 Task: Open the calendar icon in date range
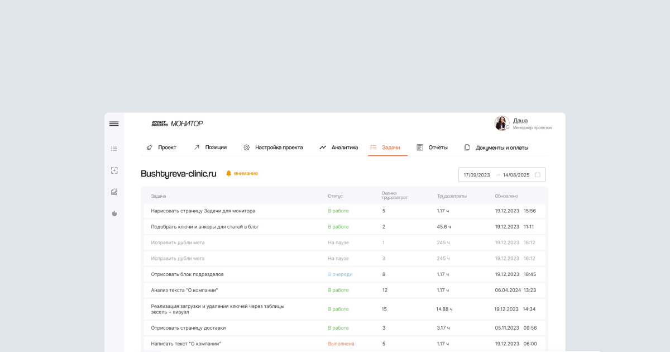click(x=538, y=175)
